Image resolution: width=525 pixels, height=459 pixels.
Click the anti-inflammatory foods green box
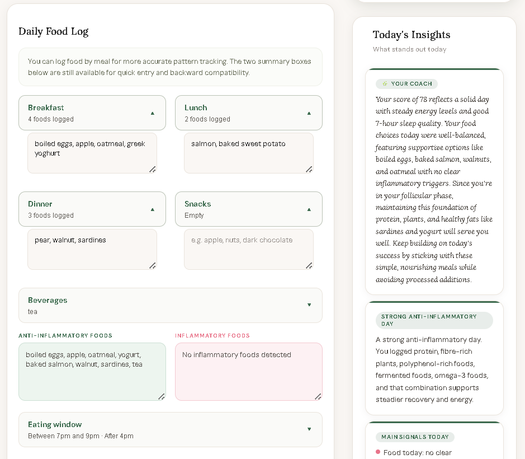click(x=92, y=372)
